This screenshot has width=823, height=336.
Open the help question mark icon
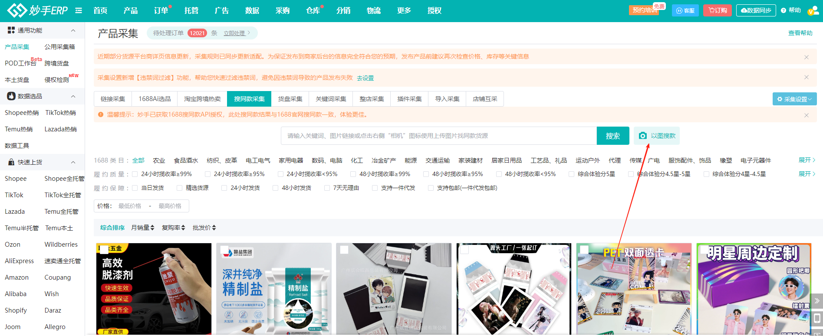point(783,10)
